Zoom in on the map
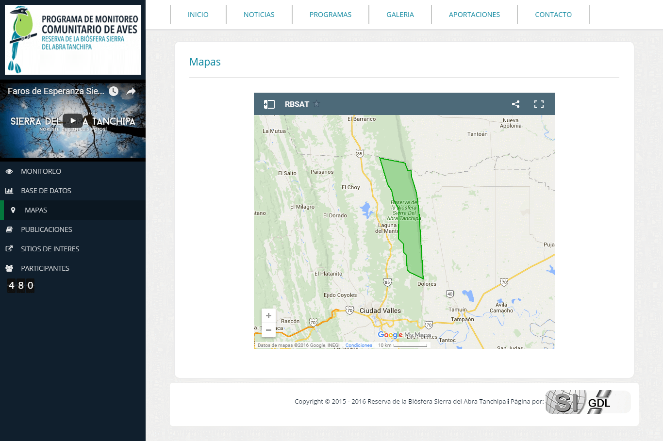The image size is (663, 441). click(x=268, y=315)
